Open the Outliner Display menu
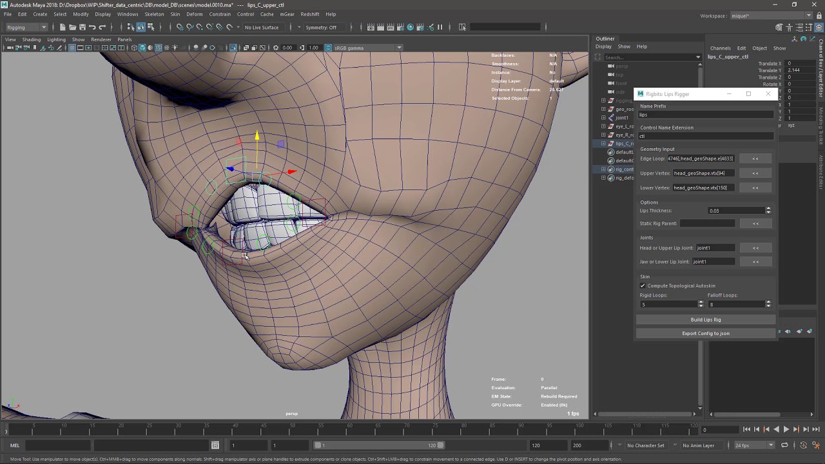825x464 pixels. pos(603,46)
